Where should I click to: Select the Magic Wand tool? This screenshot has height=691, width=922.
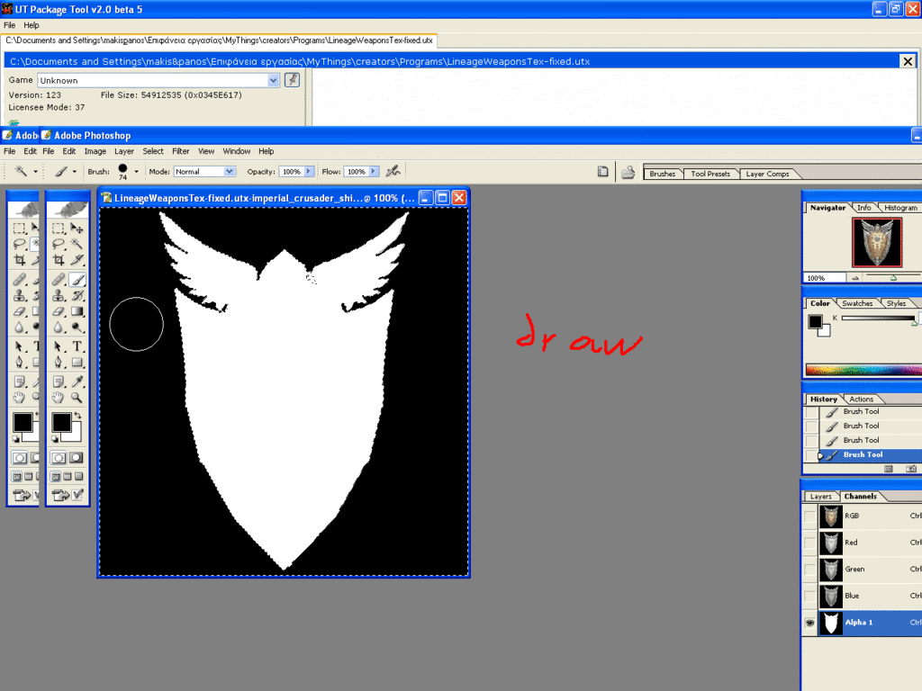[x=77, y=244]
